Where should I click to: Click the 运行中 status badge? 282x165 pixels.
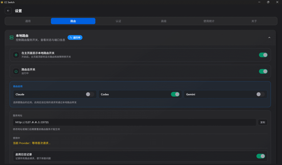pos(75,38)
